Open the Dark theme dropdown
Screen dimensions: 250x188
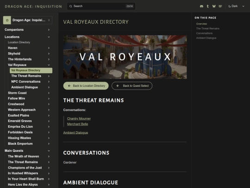[x=236, y=6]
